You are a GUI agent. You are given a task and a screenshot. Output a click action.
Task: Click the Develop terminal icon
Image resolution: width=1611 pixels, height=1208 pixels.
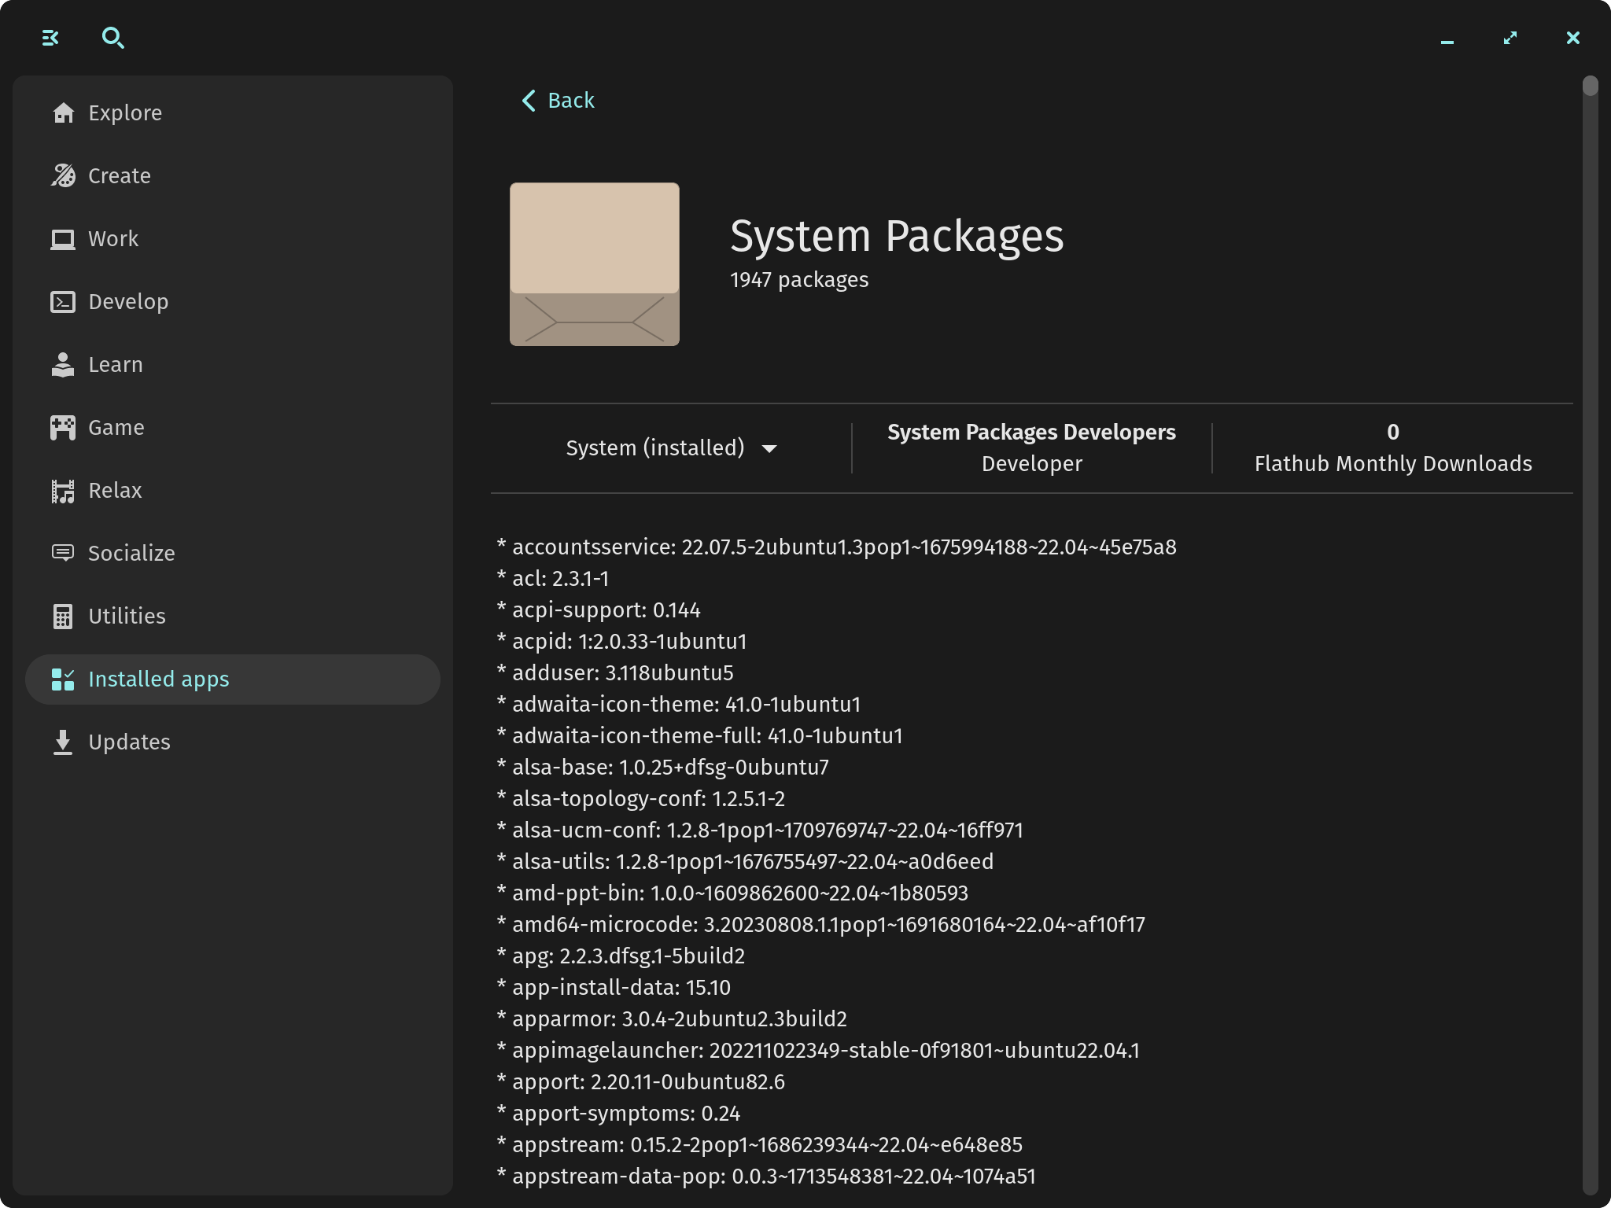pyautogui.click(x=63, y=302)
